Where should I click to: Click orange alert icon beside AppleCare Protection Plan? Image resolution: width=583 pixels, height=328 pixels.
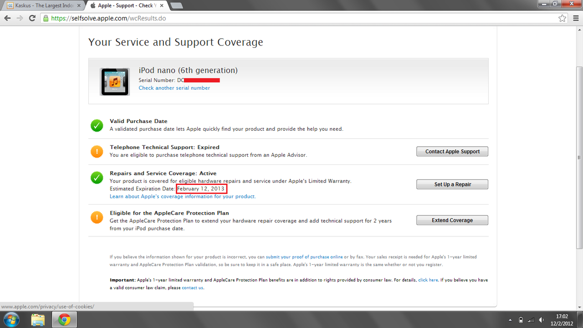(97, 217)
